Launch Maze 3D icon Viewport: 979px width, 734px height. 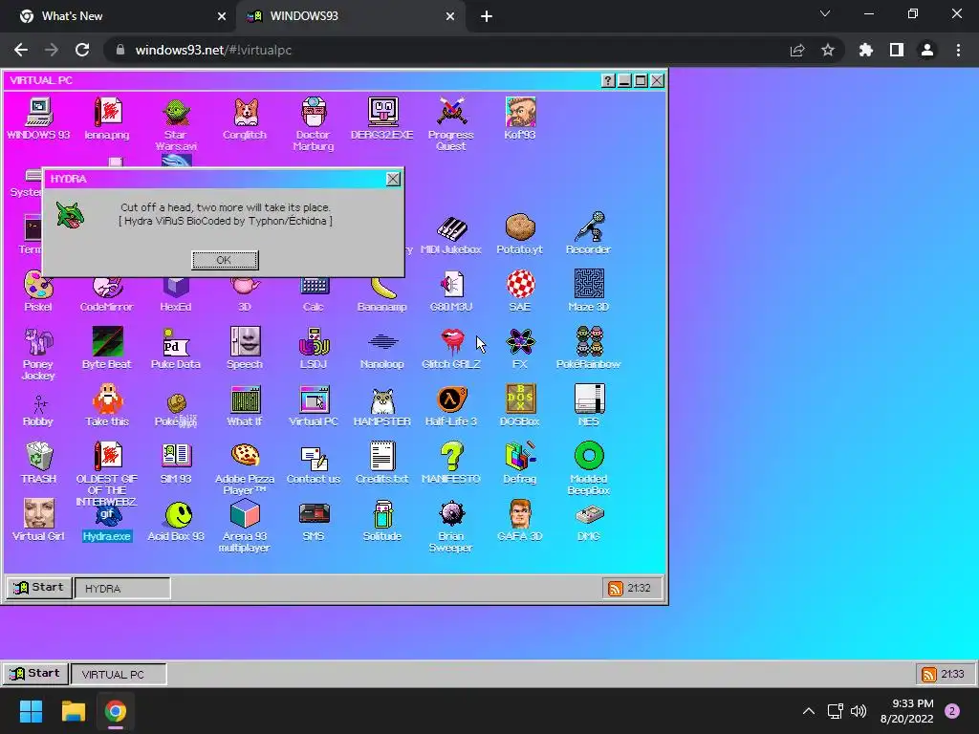tap(589, 285)
